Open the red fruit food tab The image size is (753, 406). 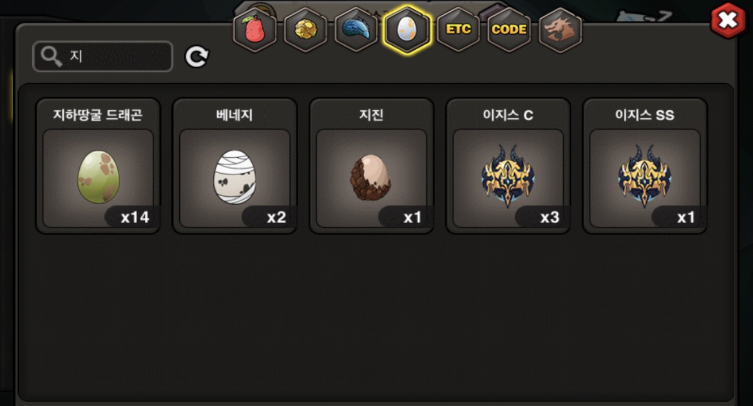pyautogui.click(x=255, y=29)
